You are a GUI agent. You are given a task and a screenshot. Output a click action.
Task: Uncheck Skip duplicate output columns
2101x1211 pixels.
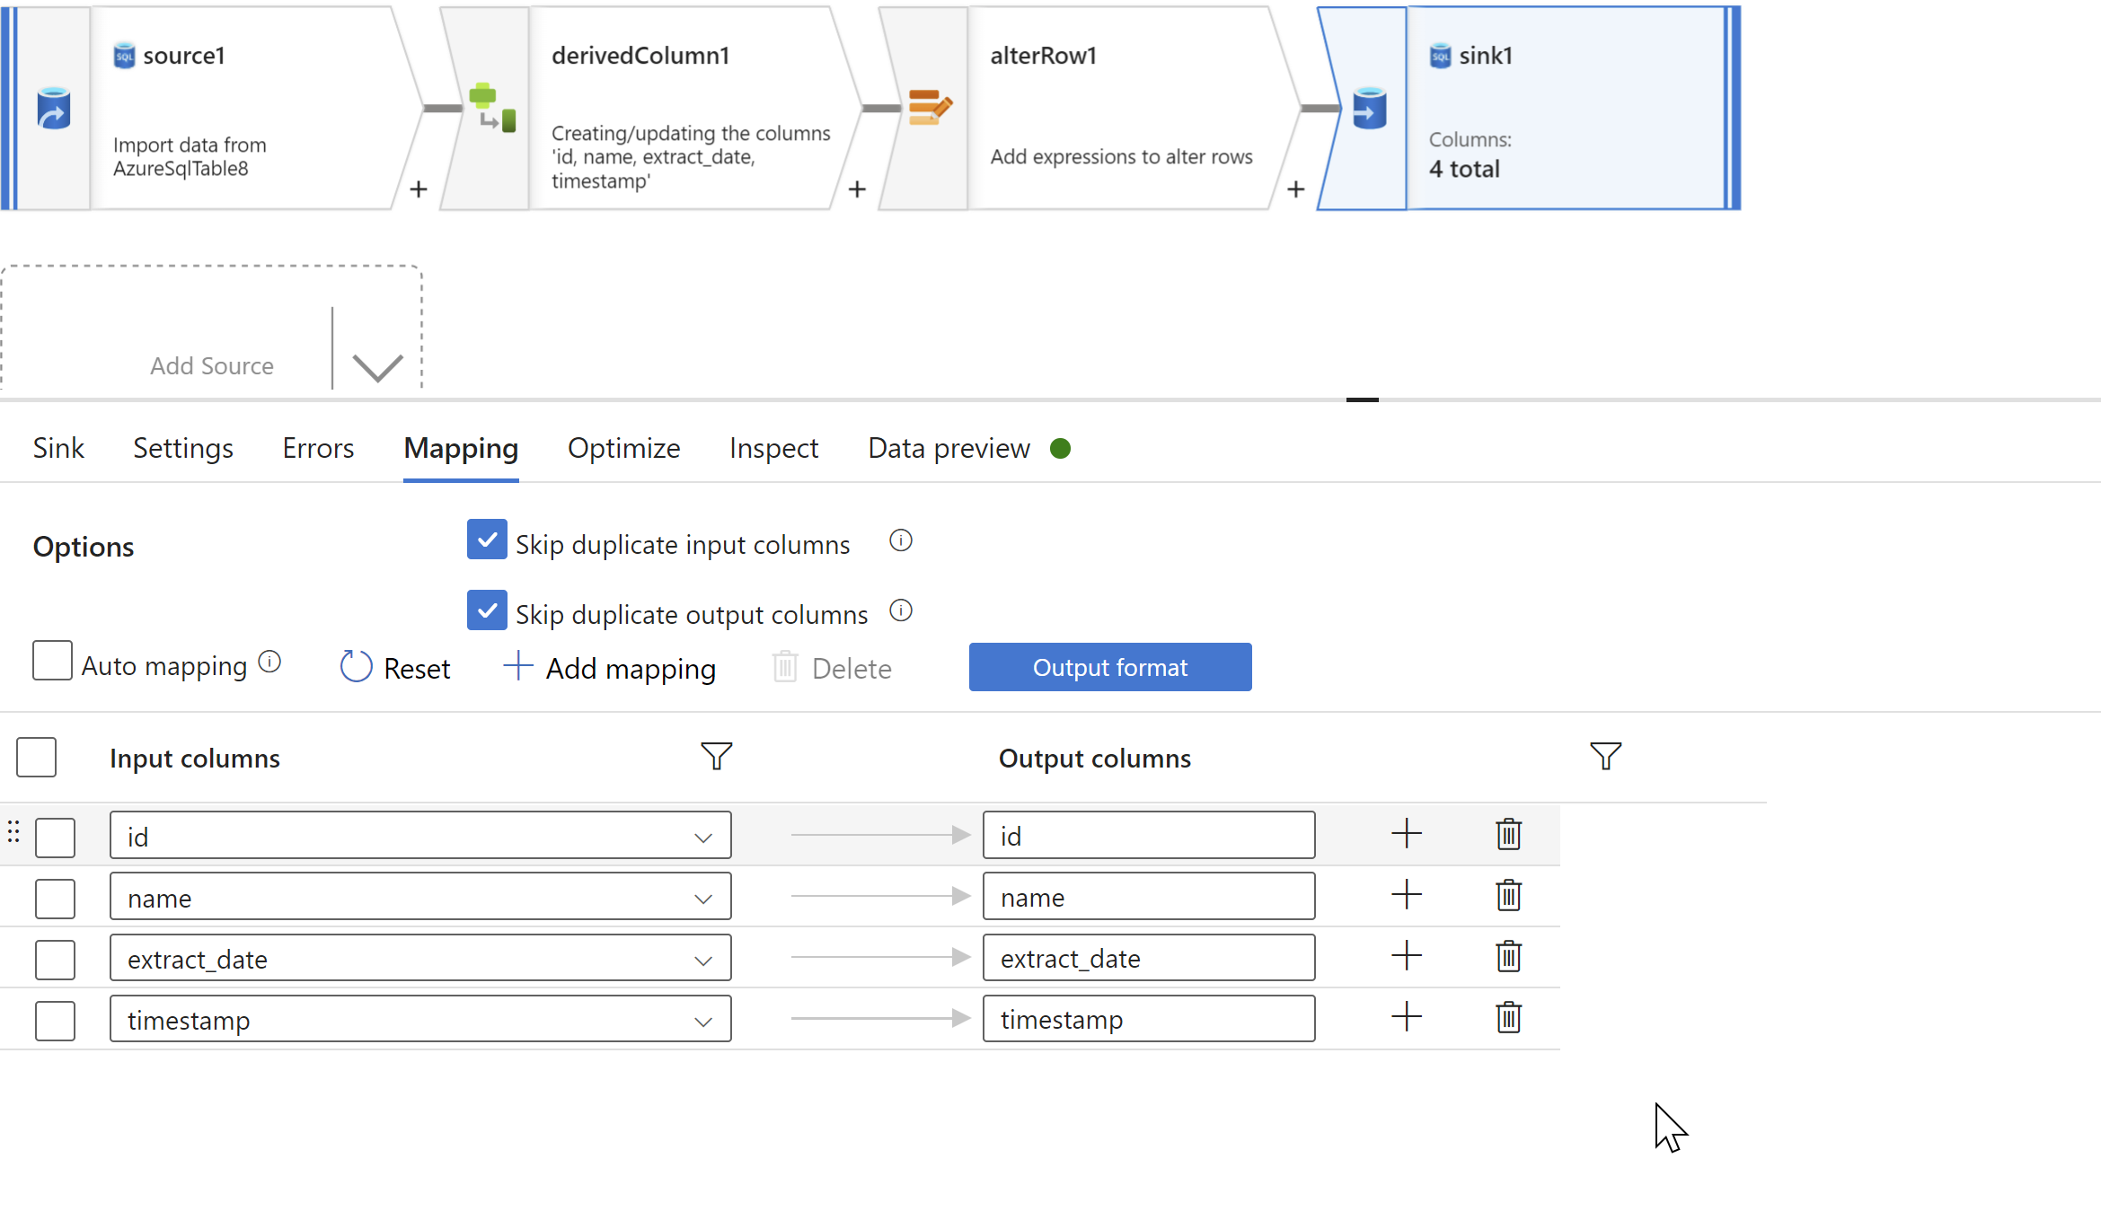tap(487, 610)
